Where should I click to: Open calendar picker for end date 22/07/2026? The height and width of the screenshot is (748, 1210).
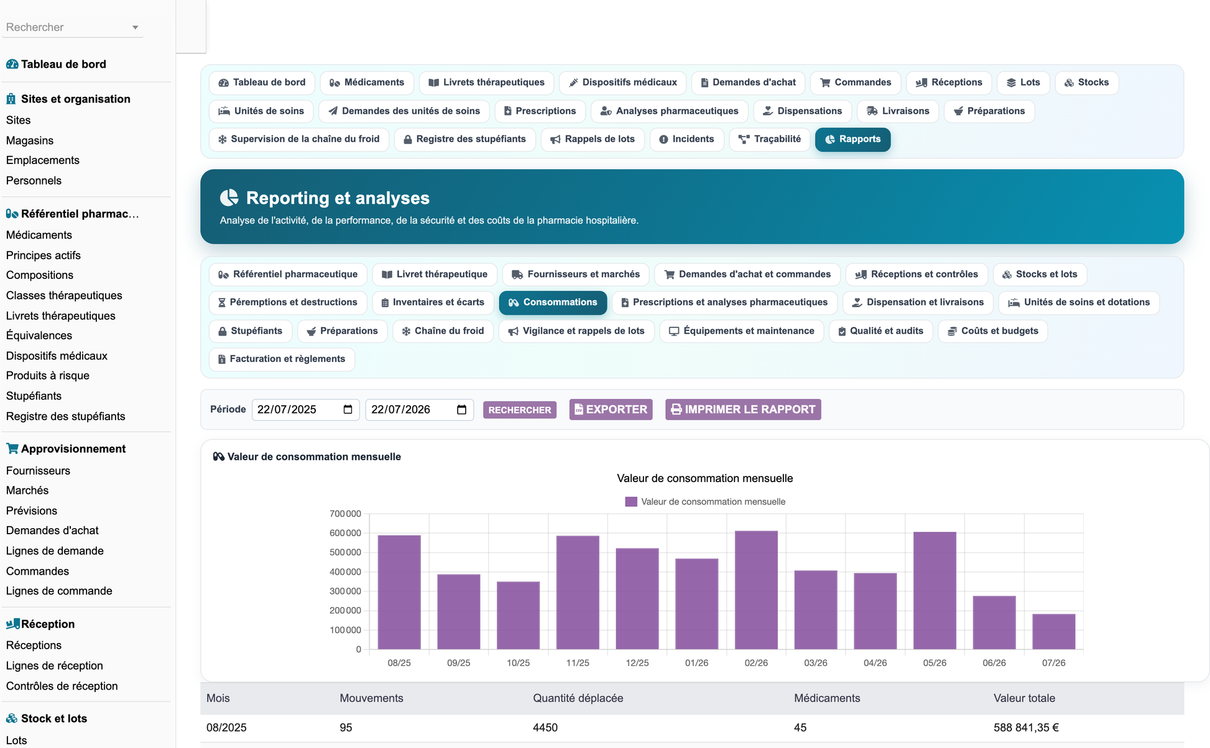pos(461,409)
